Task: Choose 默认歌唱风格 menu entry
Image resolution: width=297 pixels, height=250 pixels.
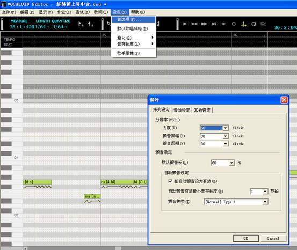Action: [134, 28]
